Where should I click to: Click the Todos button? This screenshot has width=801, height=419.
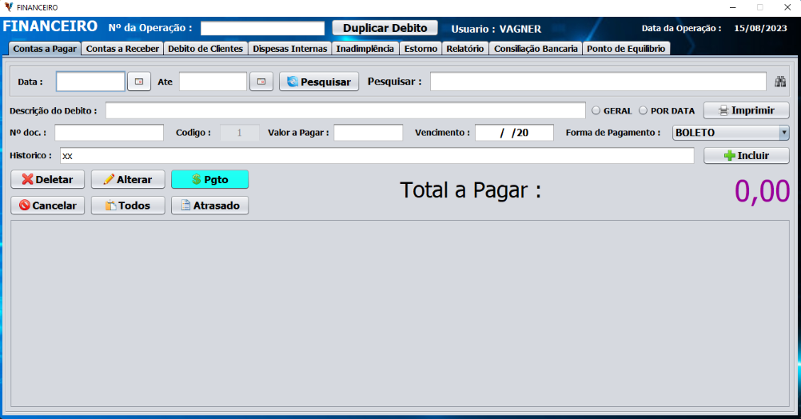(128, 206)
